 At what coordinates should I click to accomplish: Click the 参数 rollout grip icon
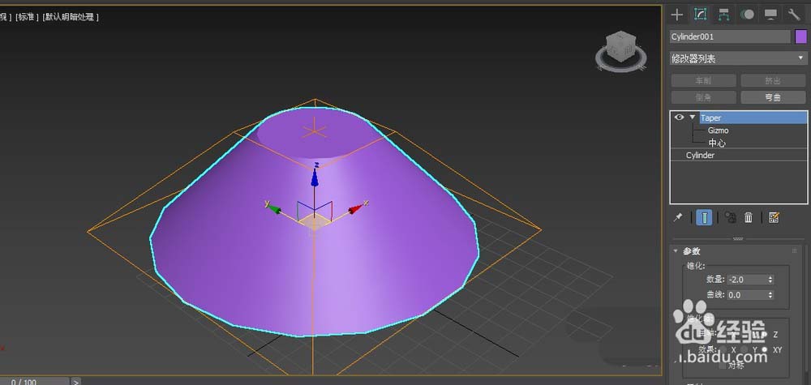point(795,250)
